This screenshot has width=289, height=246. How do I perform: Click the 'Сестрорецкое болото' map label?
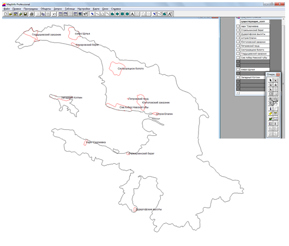pos(131,69)
